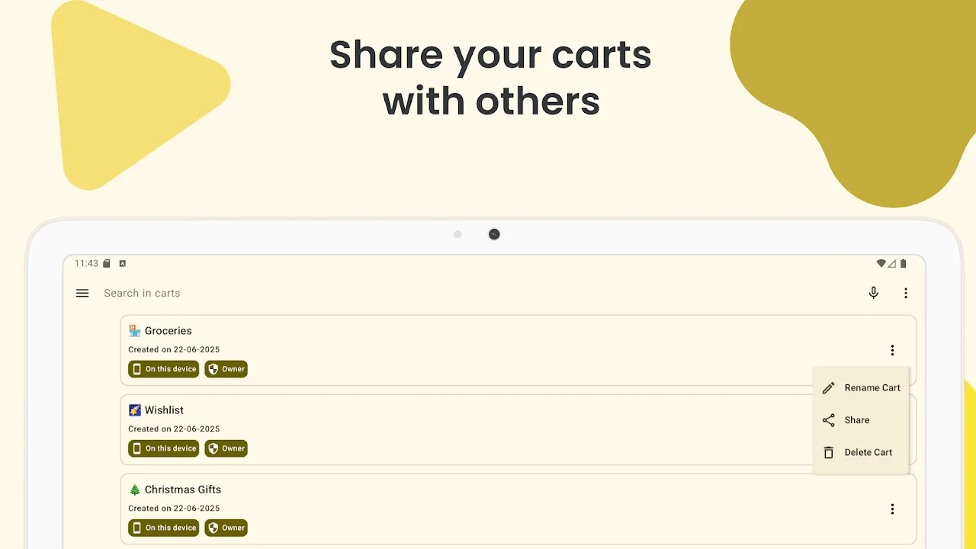Click the Wi-Fi status bar icon

(881, 264)
